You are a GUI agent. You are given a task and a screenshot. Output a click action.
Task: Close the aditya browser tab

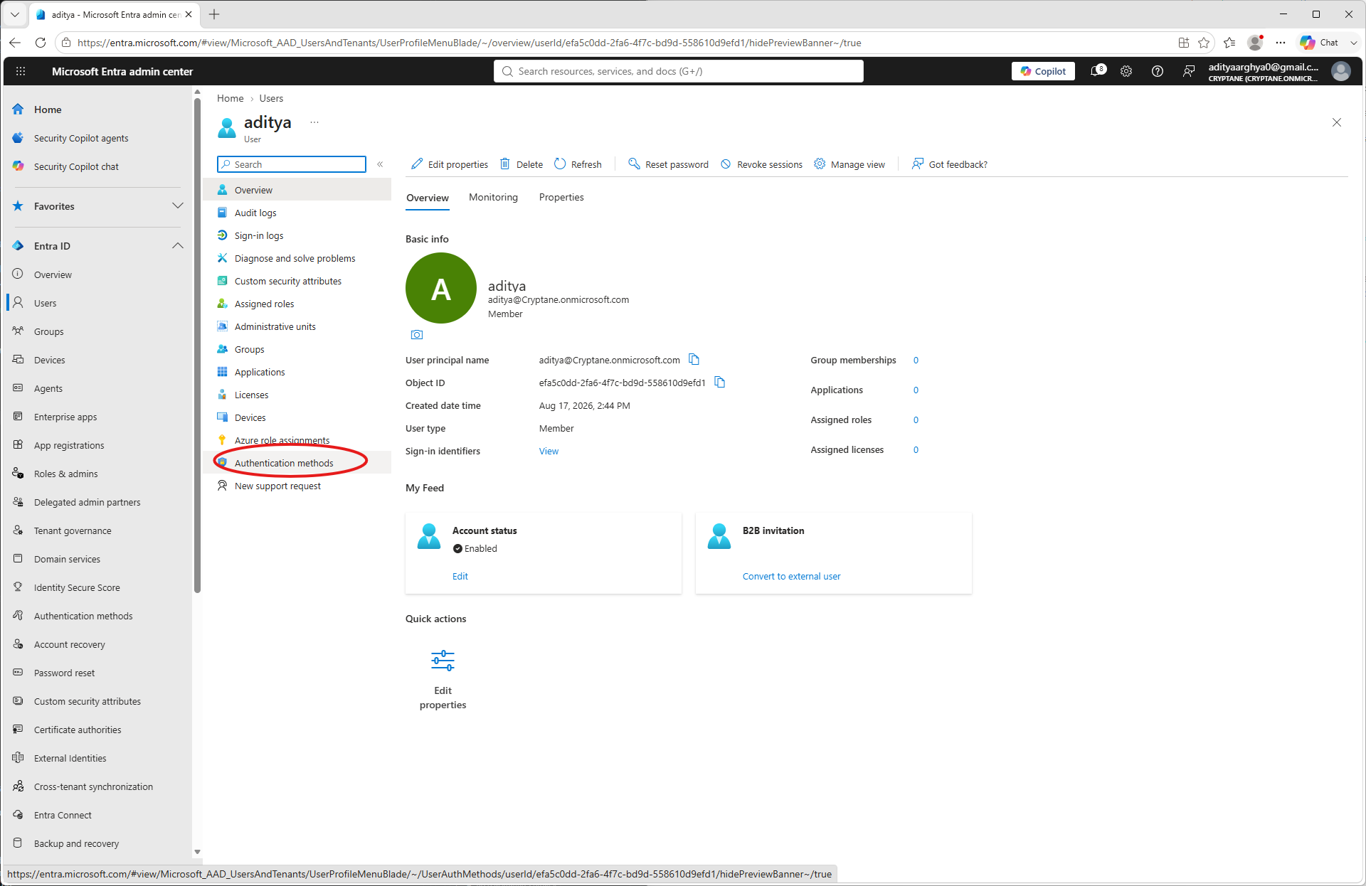pos(189,14)
